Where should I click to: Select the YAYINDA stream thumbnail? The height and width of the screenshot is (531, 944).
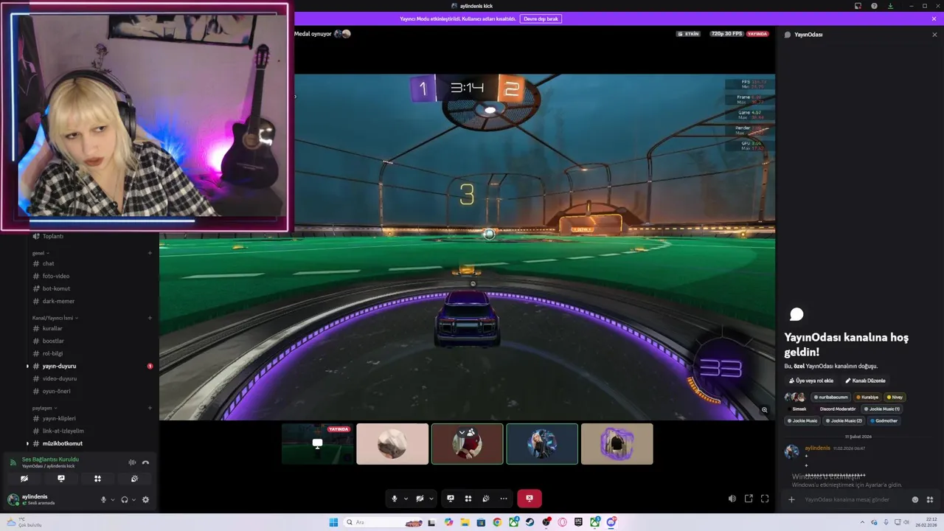pyautogui.click(x=317, y=443)
